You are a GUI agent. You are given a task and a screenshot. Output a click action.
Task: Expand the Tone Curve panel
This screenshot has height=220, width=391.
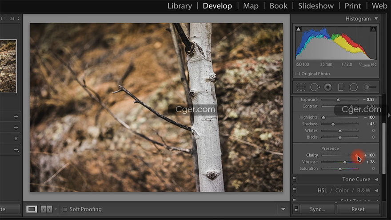coord(376,180)
